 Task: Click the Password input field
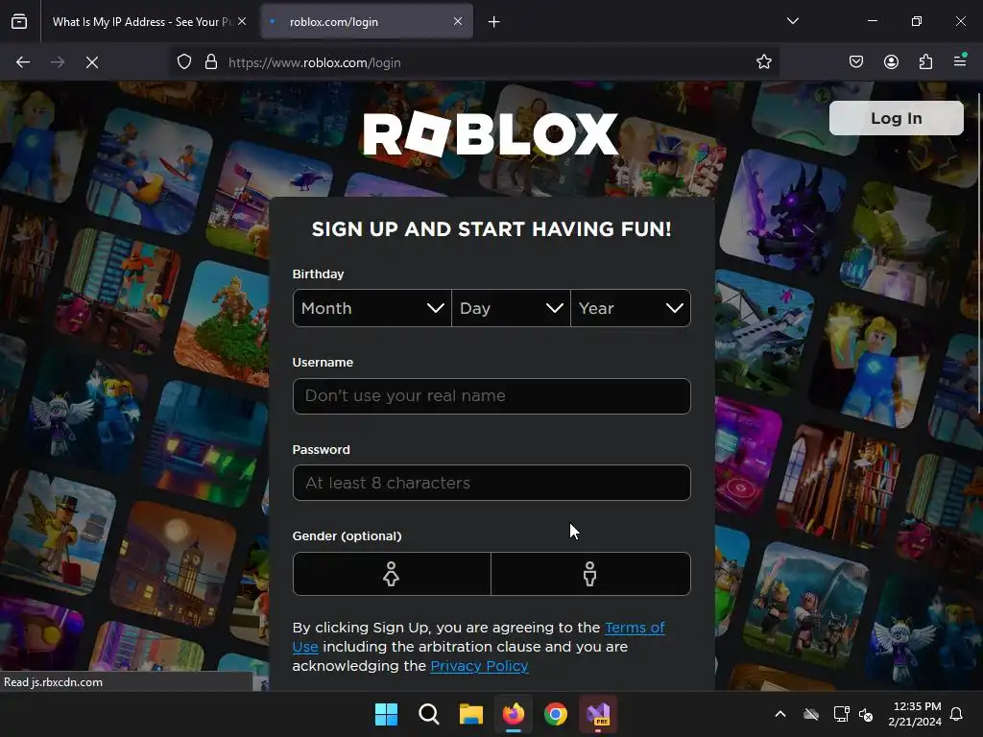coord(491,483)
